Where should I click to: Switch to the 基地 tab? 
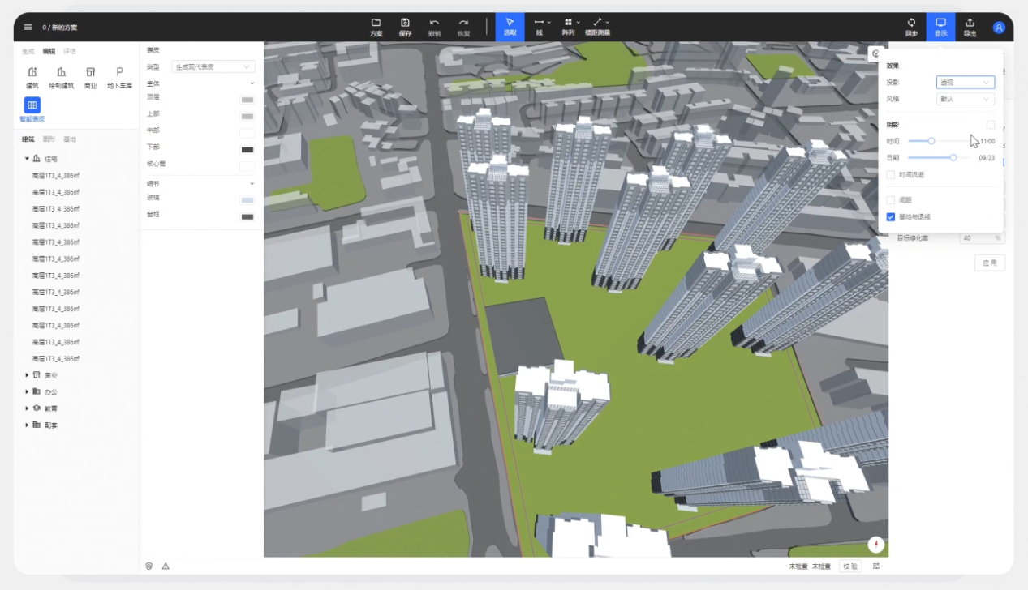coord(70,139)
